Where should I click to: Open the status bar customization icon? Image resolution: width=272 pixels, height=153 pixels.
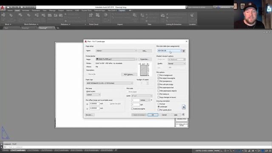coord(270,151)
